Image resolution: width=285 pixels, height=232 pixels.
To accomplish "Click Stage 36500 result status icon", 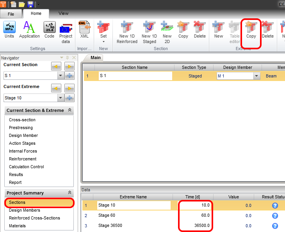I will pyautogui.click(x=275, y=226).
